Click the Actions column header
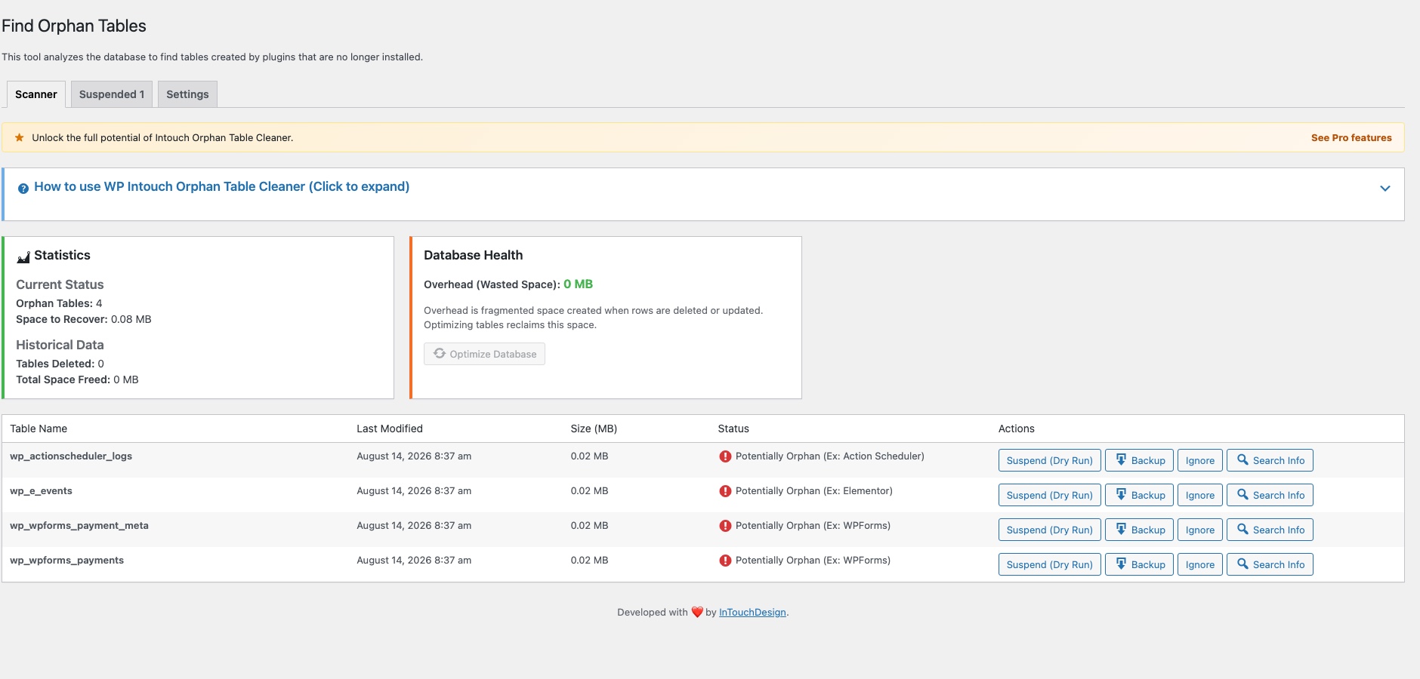 [x=1017, y=429]
